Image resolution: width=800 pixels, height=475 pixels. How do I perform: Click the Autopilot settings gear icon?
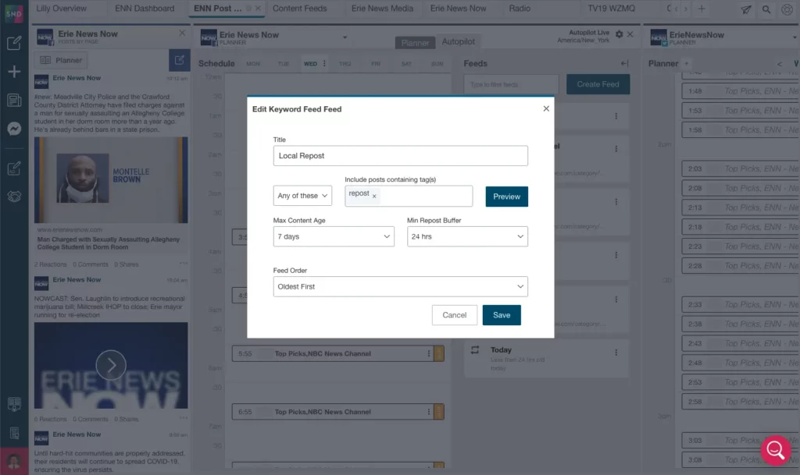click(x=620, y=34)
